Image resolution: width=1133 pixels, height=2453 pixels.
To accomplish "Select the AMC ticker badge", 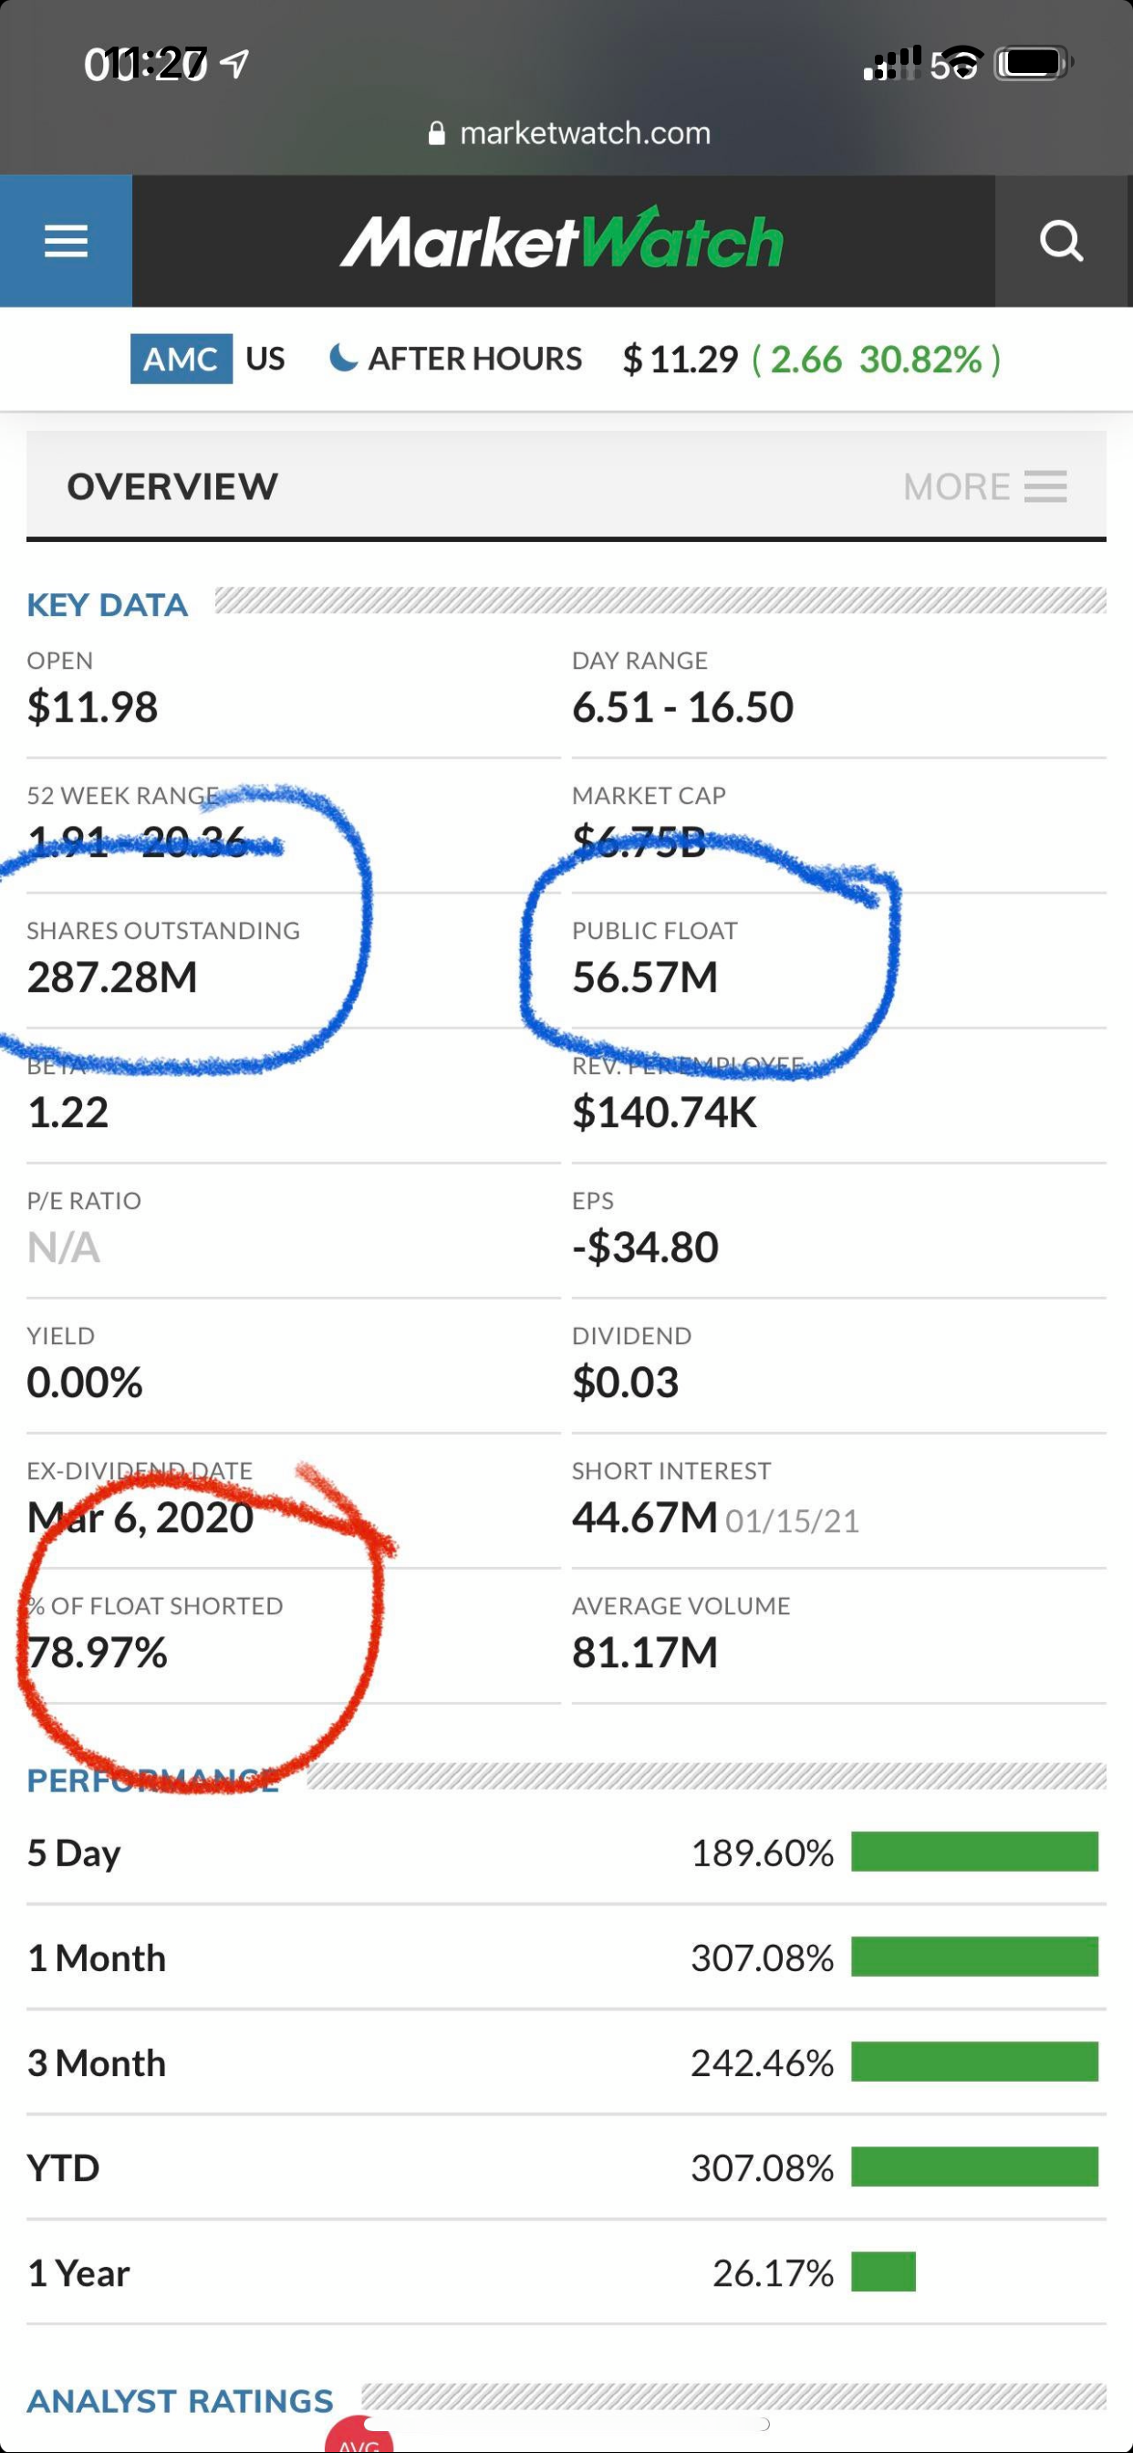I will coord(181,359).
